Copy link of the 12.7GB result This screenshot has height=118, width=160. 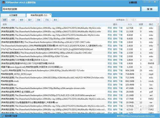[115, 28]
